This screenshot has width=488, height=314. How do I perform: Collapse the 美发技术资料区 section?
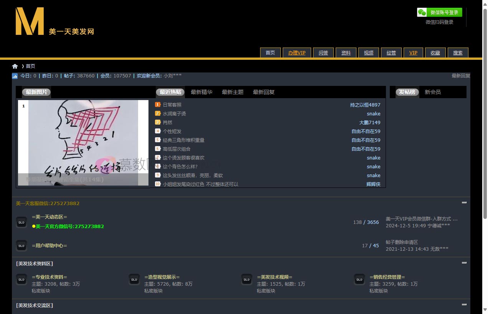tap(464, 263)
